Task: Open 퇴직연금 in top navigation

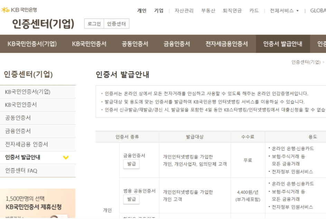Action: click(x=232, y=11)
